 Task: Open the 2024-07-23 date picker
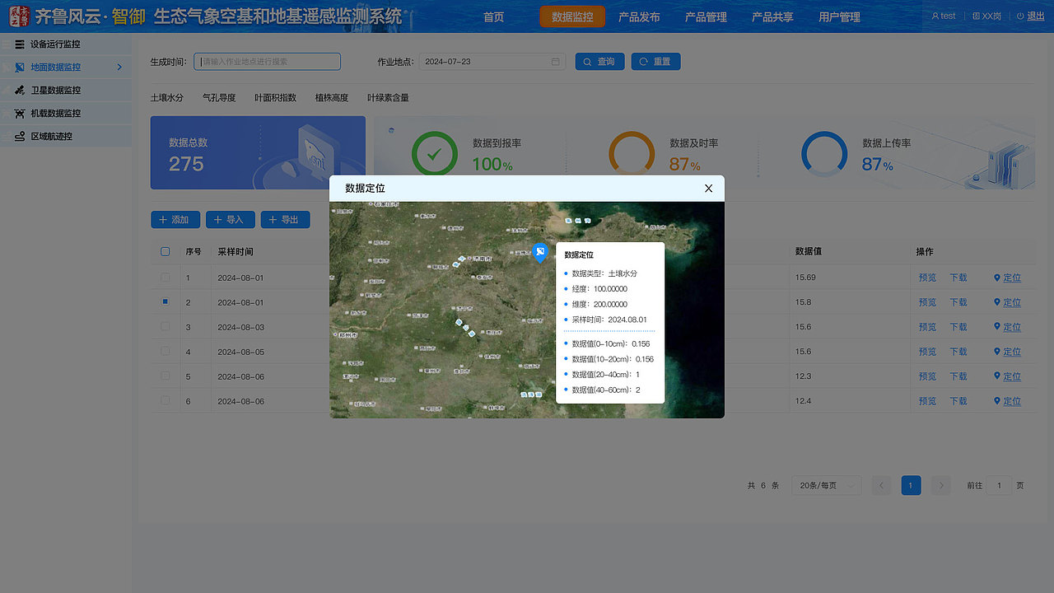(x=492, y=62)
